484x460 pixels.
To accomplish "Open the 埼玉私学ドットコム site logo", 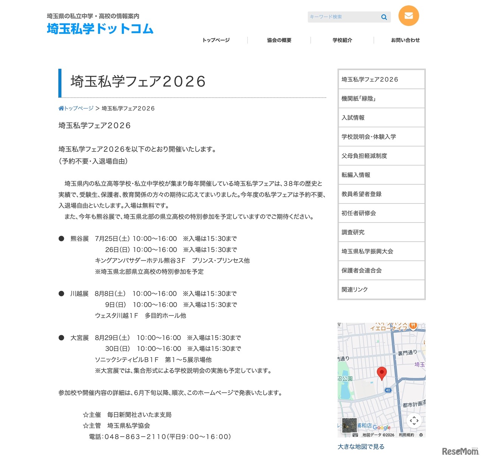I will pyautogui.click(x=100, y=29).
